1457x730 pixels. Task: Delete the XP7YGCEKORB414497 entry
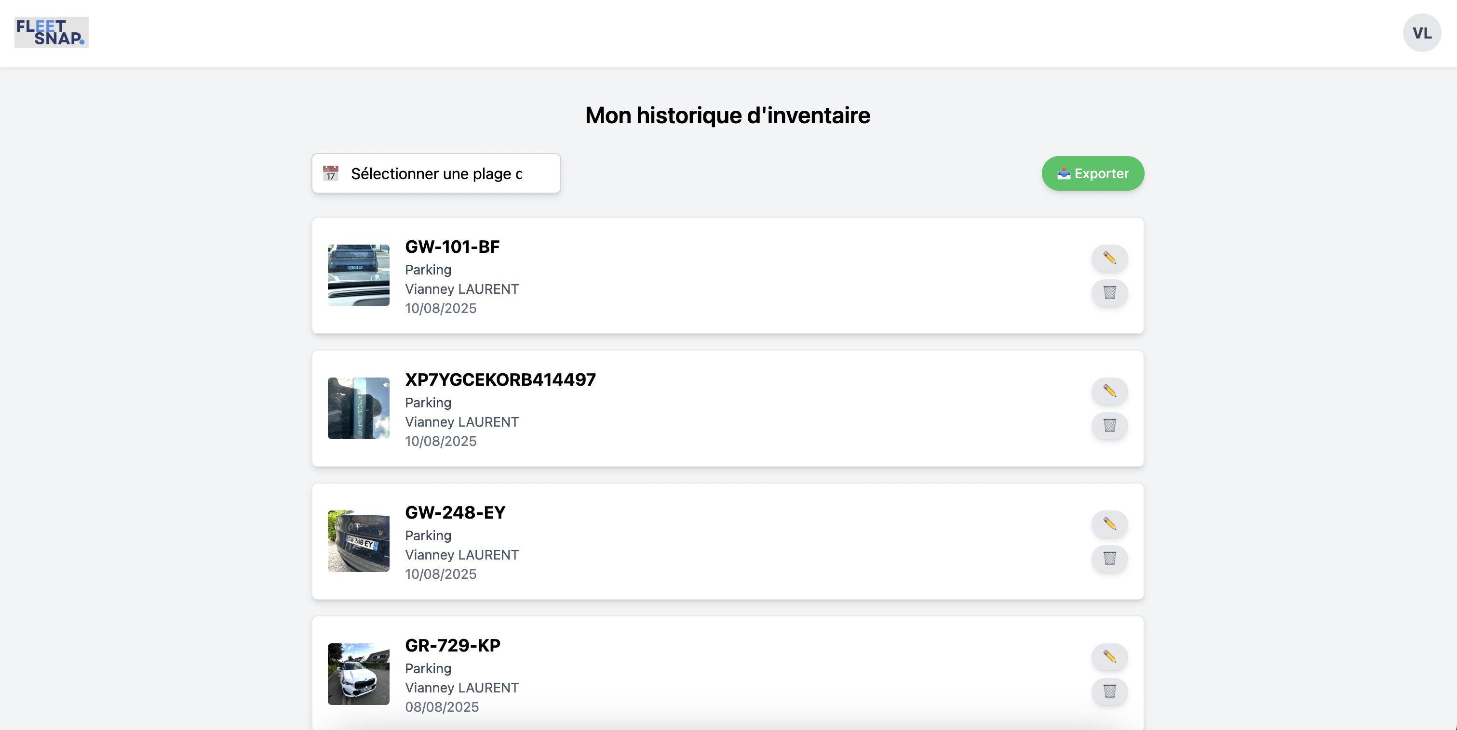coord(1110,427)
